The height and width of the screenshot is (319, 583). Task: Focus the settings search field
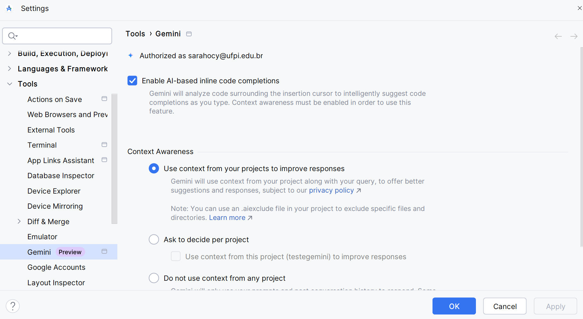coord(57,36)
